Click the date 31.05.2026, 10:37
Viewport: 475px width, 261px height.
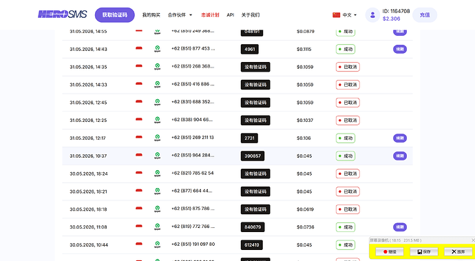[x=88, y=156]
